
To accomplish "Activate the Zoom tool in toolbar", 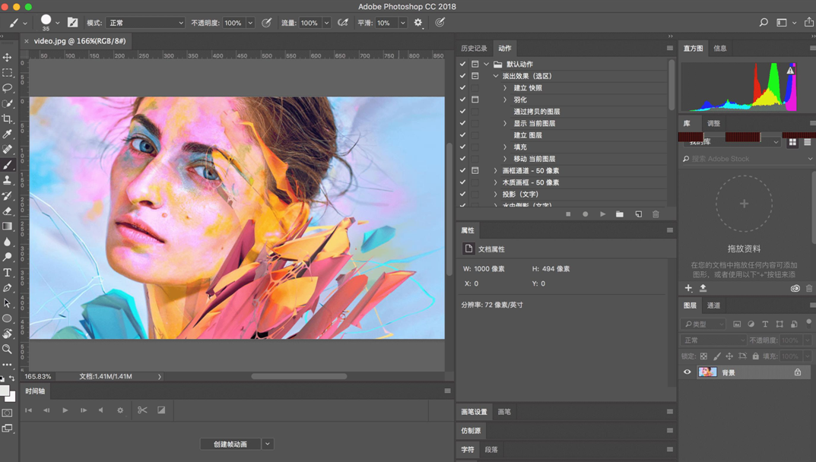I will pyautogui.click(x=8, y=350).
